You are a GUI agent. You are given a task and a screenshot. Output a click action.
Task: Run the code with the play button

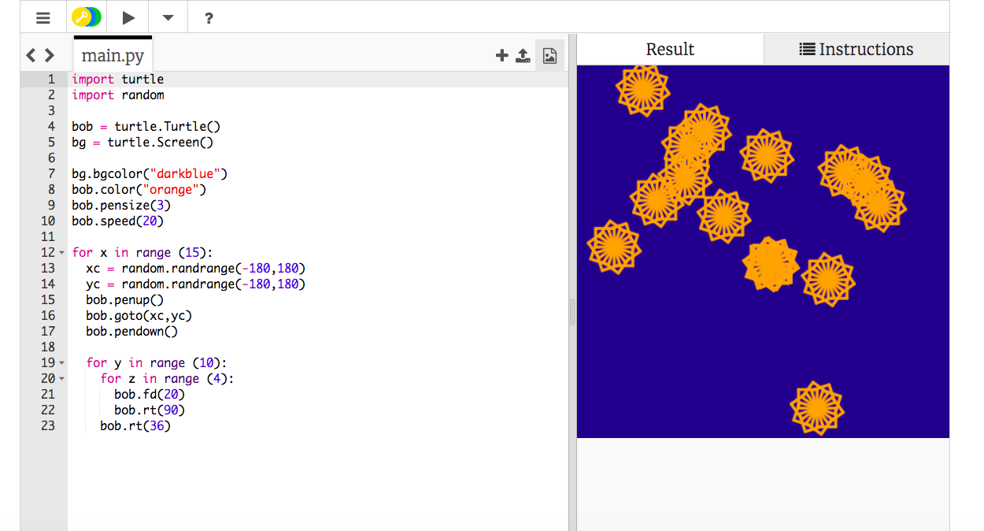tap(128, 17)
